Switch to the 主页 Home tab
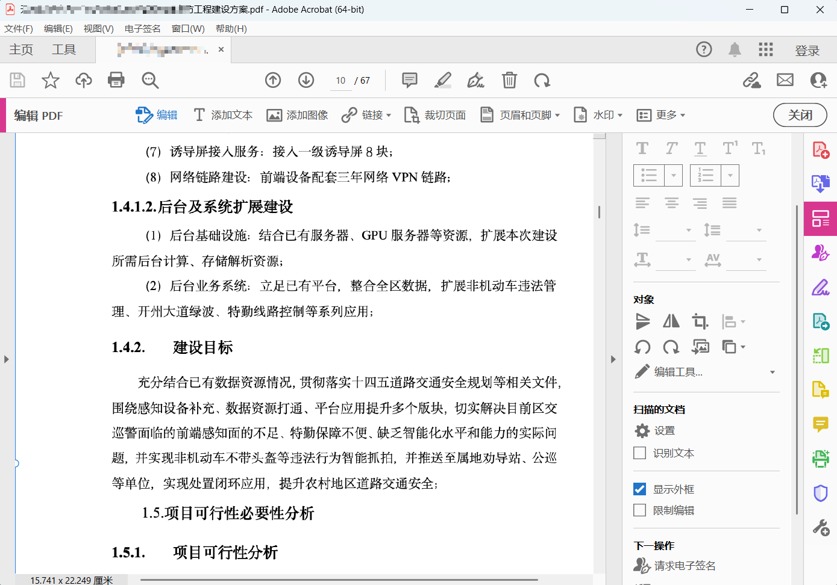 tap(20, 49)
